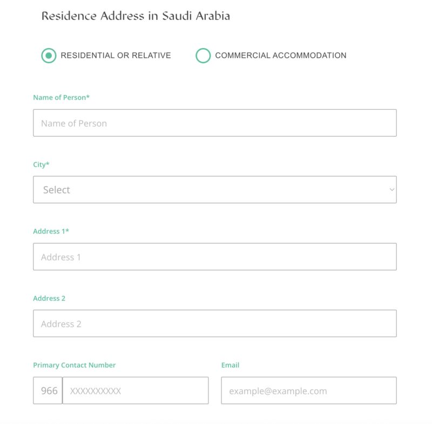The image size is (432, 424).
Task: Click the 'Select' placeholder text in City
Action: 57,190
